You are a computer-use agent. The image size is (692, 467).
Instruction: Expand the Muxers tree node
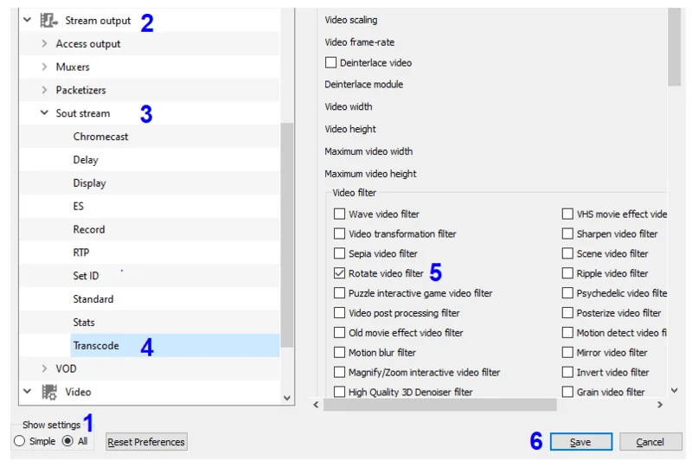click(x=44, y=67)
